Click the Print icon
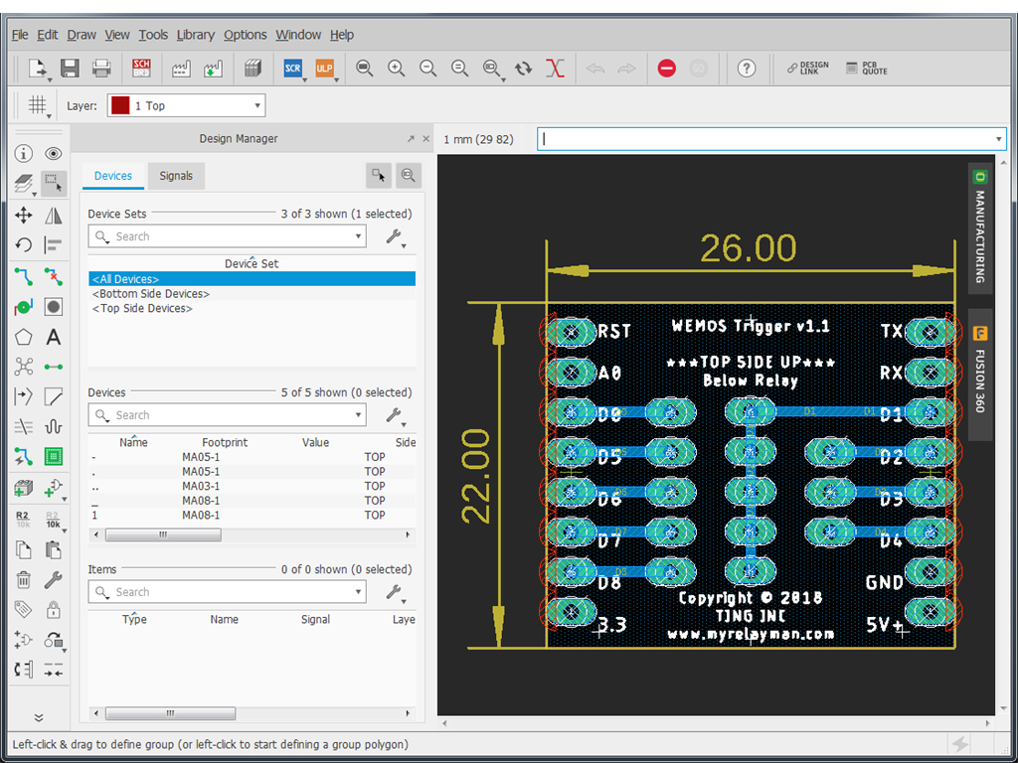Screen dimensions: 1018x763 [101, 69]
